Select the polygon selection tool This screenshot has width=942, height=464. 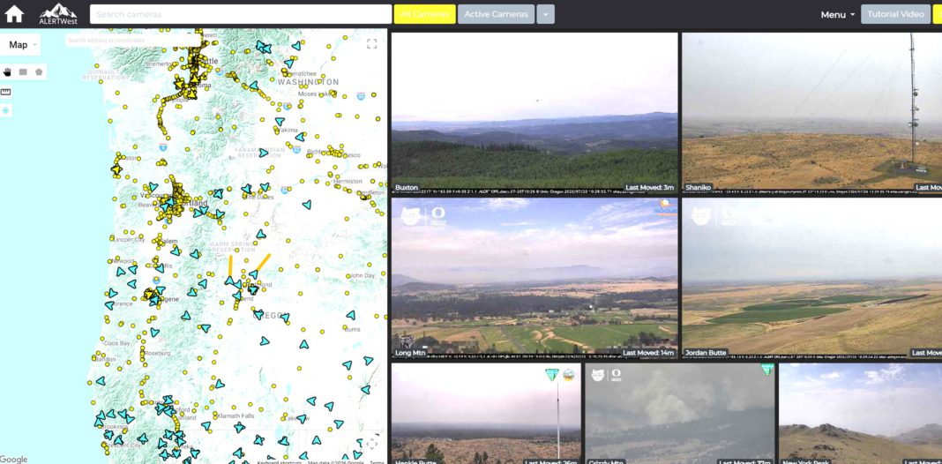pyautogui.click(x=39, y=72)
